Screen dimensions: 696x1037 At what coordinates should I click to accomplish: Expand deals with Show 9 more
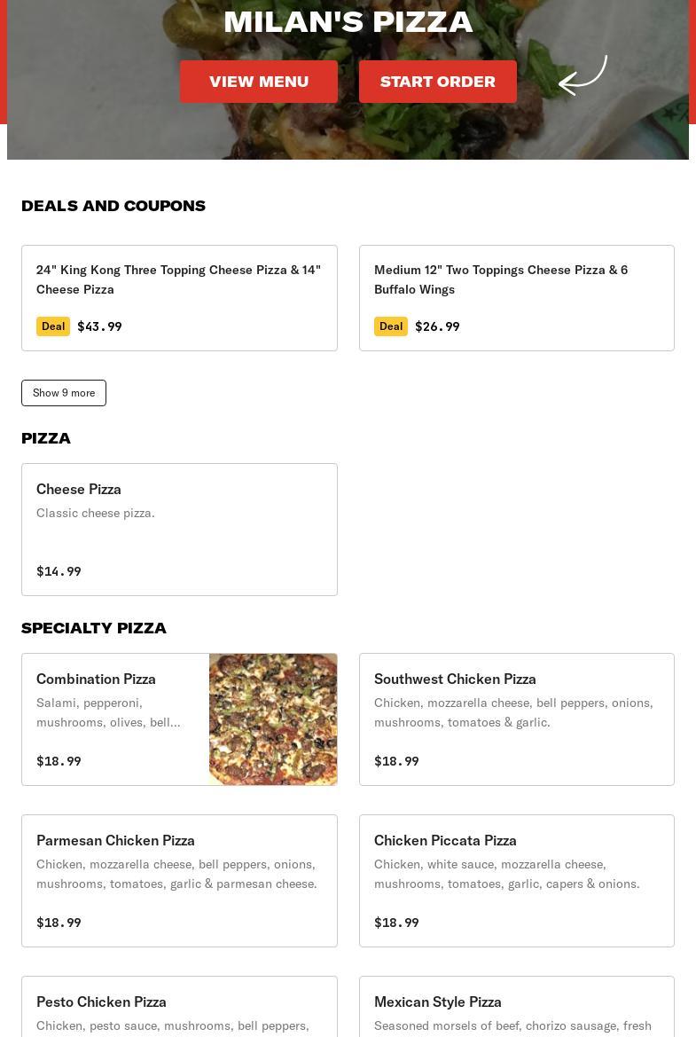(x=64, y=393)
